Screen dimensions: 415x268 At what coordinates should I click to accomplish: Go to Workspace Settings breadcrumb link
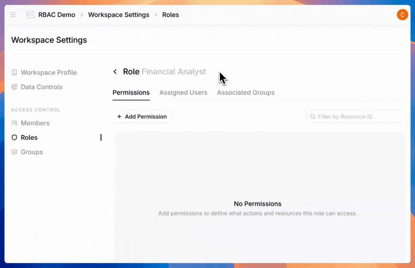click(118, 15)
